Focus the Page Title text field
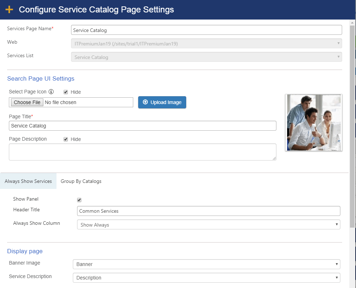The image size is (356, 288). point(142,126)
